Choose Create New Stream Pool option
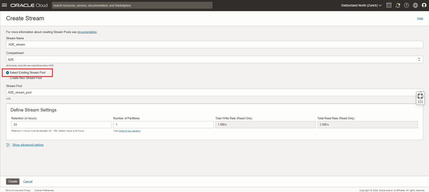Viewport: 429px width, 192px height. point(8,78)
